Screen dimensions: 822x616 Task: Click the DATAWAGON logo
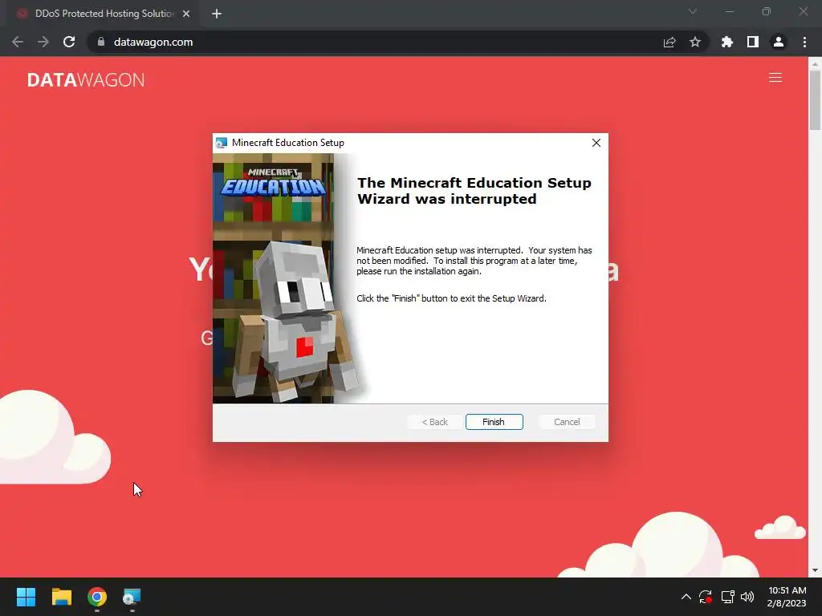(86, 79)
